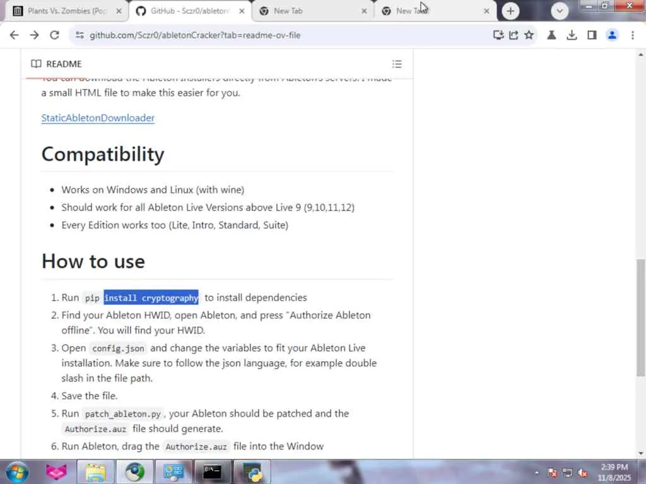The width and height of the screenshot is (646, 484).
Task: Click the action center flag tray icon
Action: point(553,473)
